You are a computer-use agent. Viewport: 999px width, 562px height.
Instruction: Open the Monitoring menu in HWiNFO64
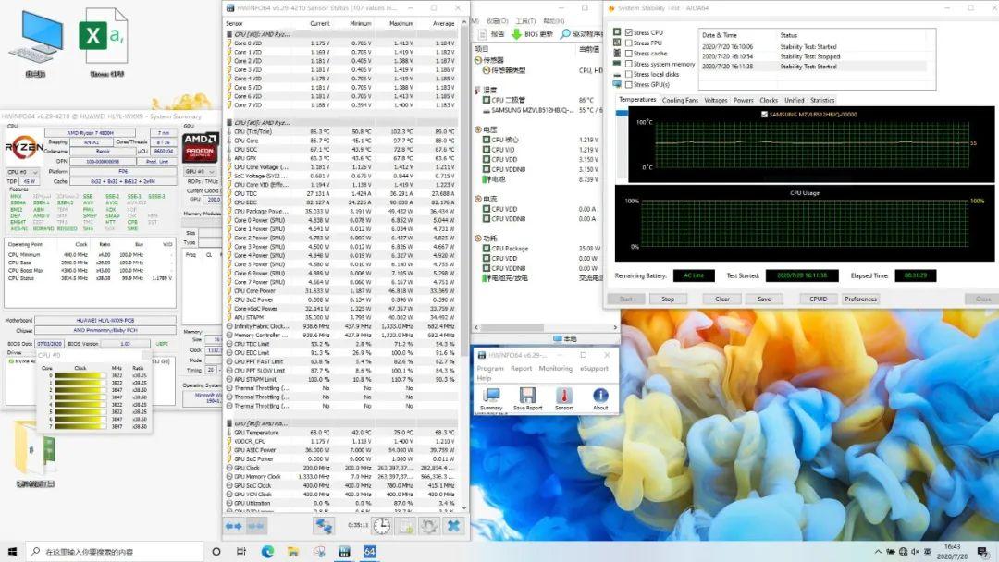tap(556, 368)
